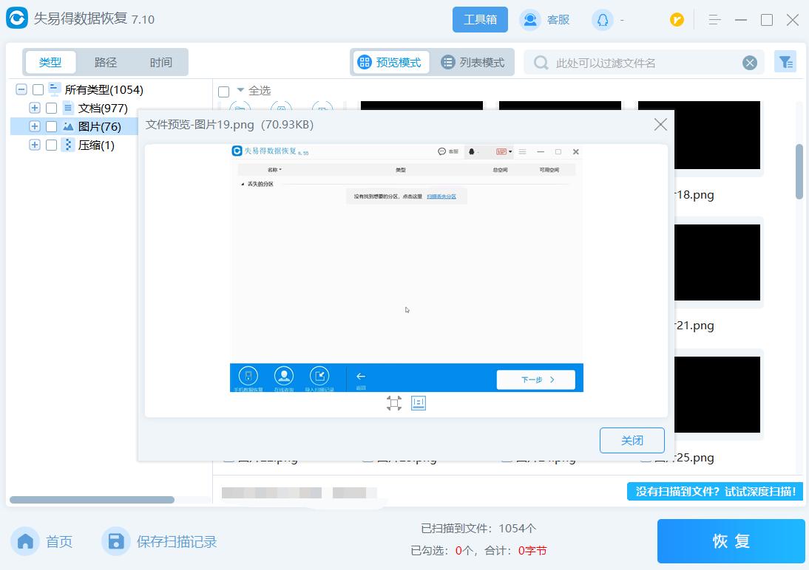Close the preview with the 关闭 button

coord(632,440)
